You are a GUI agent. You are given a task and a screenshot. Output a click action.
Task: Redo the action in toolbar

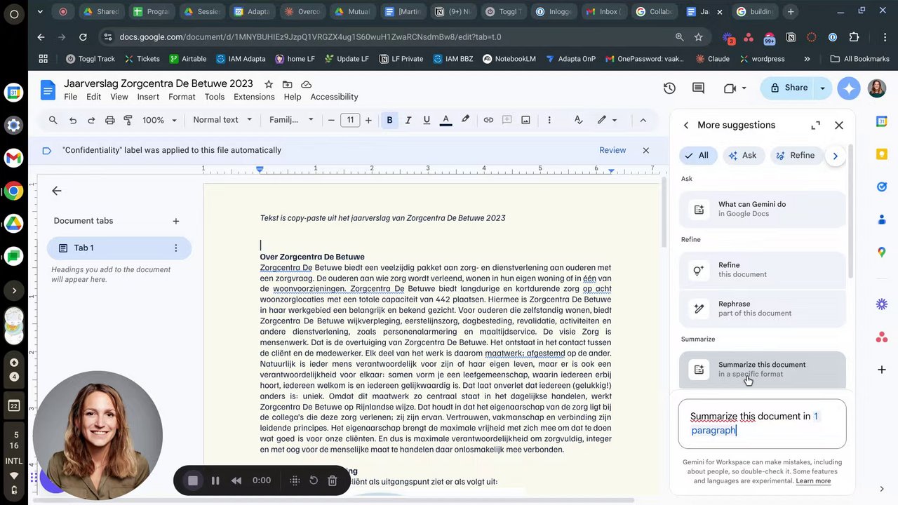pyautogui.click(x=91, y=120)
